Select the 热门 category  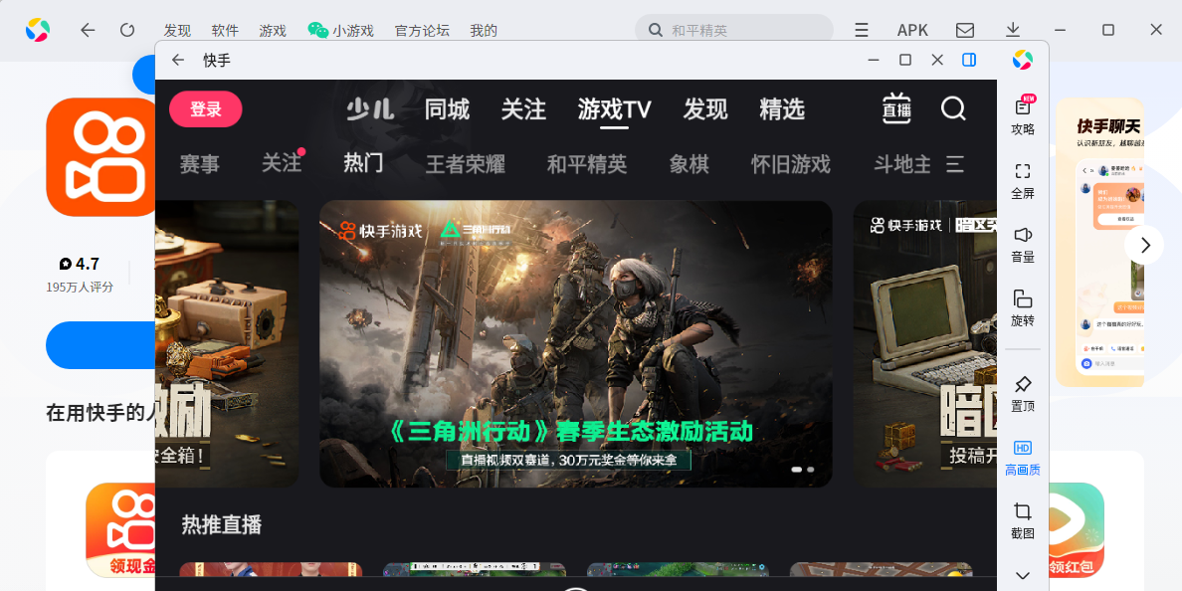click(x=363, y=163)
